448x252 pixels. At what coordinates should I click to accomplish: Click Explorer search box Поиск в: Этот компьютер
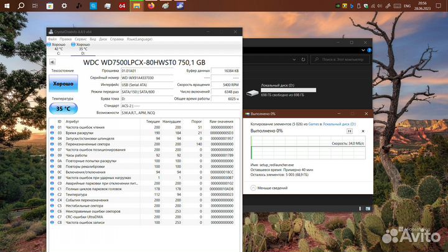click(340, 60)
